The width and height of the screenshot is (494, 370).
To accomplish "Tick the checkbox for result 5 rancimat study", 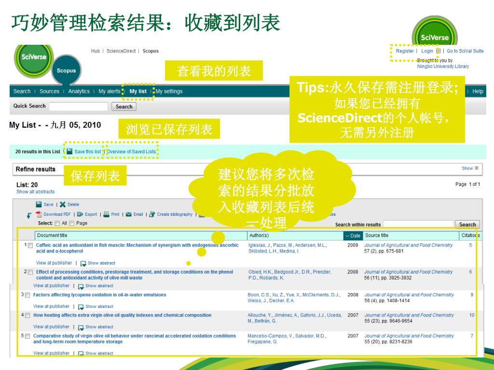I will coord(27,336).
